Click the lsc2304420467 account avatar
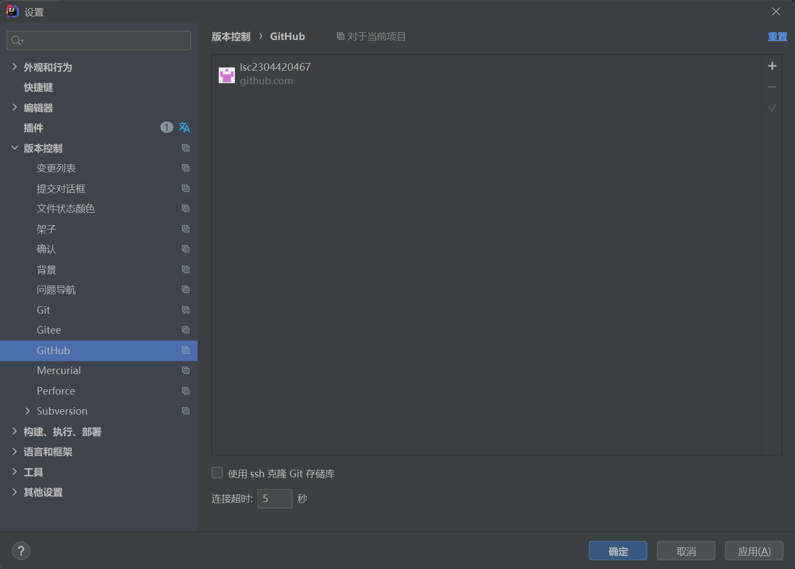795x569 pixels. (x=227, y=74)
